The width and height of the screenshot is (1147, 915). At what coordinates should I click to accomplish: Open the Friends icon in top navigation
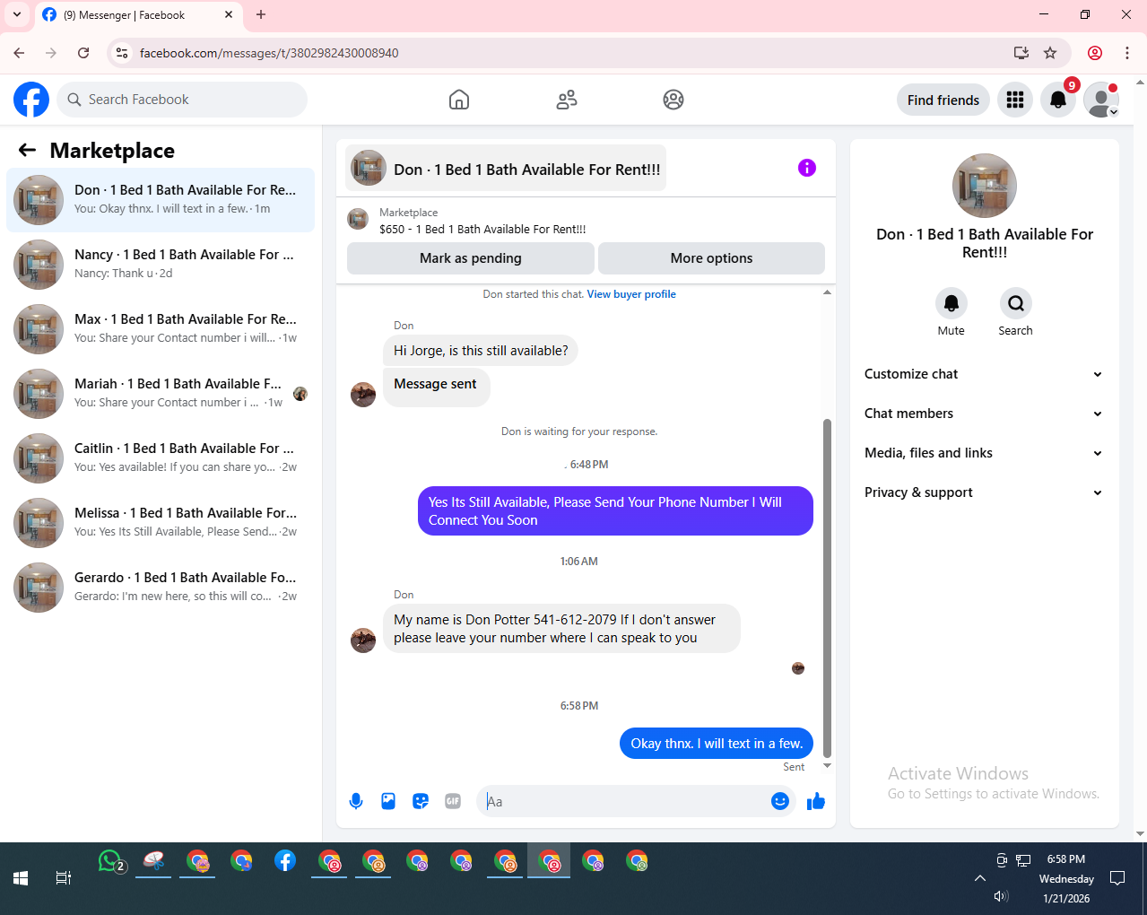click(x=567, y=100)
